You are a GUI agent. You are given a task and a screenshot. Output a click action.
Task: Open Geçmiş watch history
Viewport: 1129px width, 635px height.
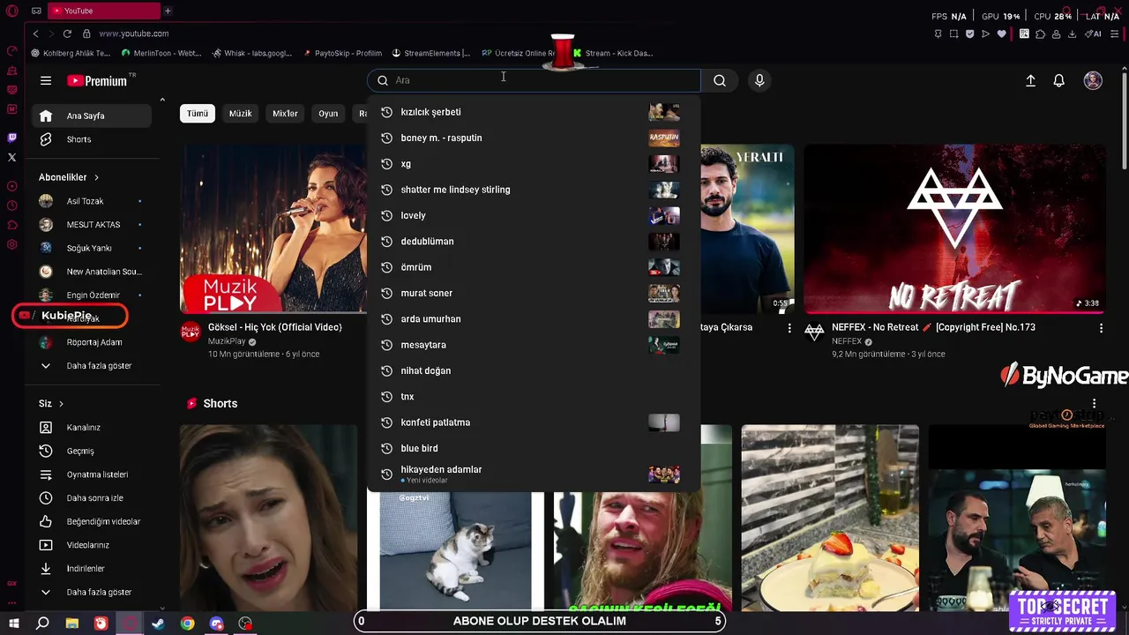click(92, 451)
